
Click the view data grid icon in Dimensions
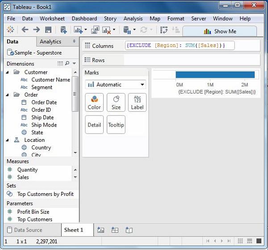(60, 64)
